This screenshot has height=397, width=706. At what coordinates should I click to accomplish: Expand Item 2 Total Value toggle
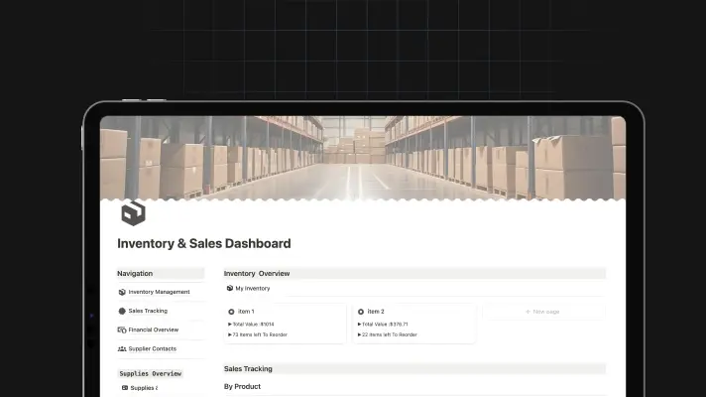(x=359, y=324)
